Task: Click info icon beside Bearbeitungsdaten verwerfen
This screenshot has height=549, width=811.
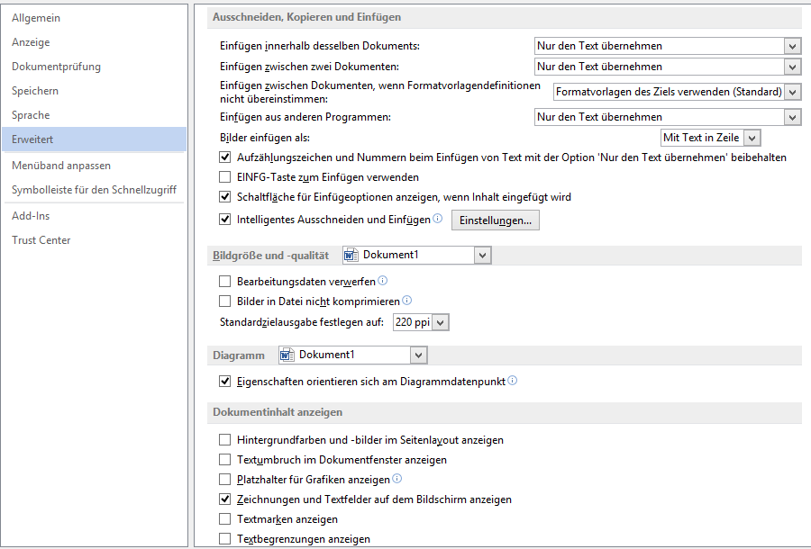Action: point(383,282)
